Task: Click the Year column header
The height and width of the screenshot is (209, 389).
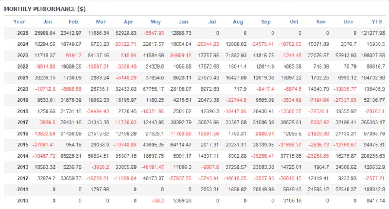Action: [19, 22]
